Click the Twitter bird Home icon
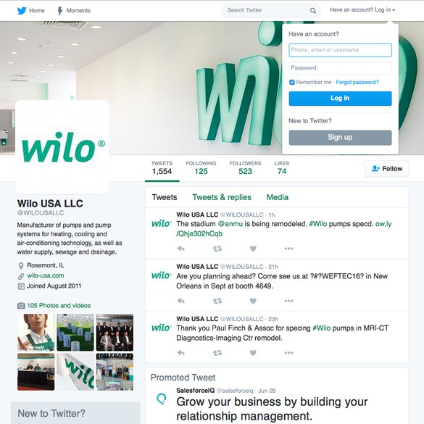The image size is (424, 424). point(22,11)
